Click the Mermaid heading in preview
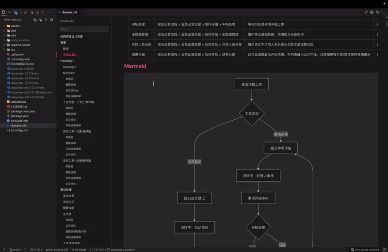388x252 pixels. (135, 66)
